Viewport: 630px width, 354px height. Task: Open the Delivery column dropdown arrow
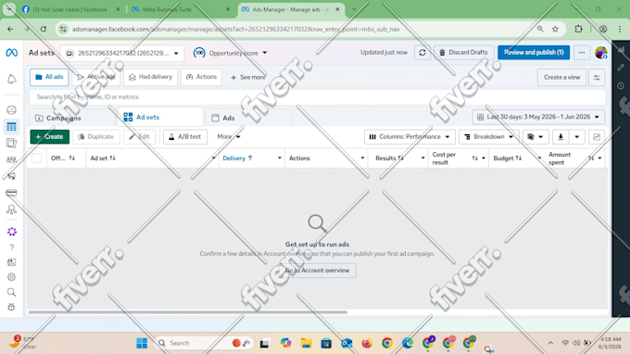[279, 158]
